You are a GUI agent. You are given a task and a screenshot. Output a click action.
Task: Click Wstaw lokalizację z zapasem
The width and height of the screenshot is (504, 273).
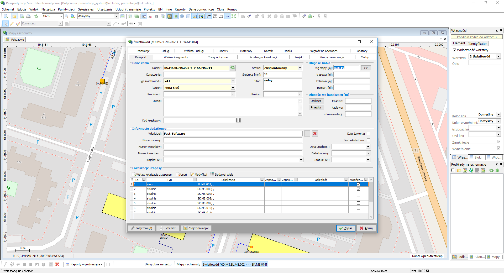[x=153, y=175]
